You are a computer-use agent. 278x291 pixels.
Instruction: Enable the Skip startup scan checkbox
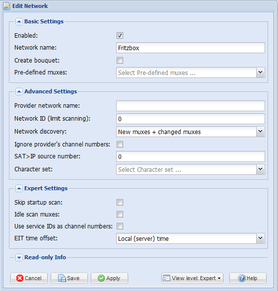point(120,202)
